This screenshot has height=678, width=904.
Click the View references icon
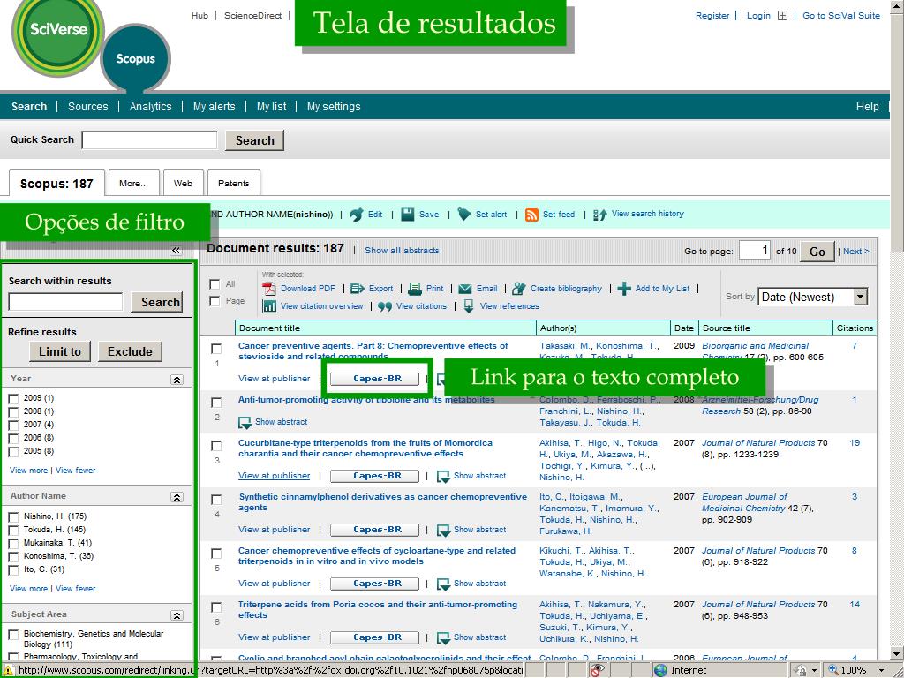tap(469, 306)
